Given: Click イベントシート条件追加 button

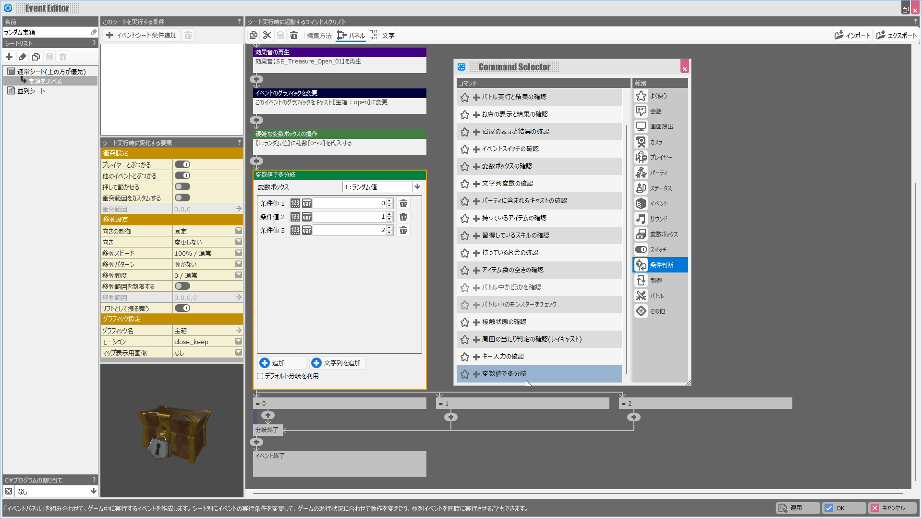Looking at the screenshot, I should coord(142,35).
